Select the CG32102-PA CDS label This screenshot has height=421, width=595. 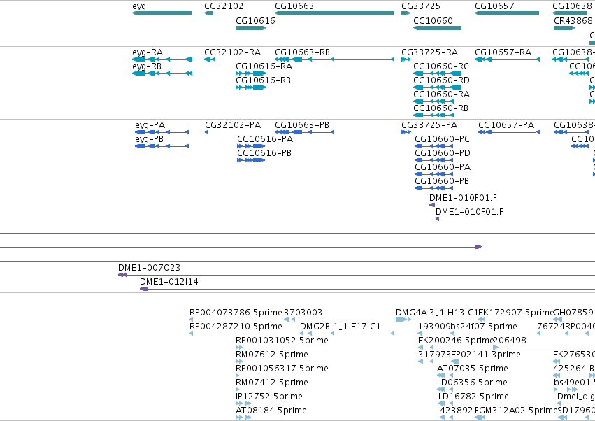click(x=233, y=125)
